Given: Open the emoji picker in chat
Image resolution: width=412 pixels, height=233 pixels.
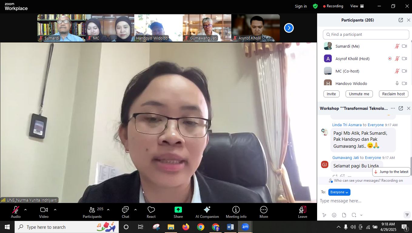Looking at the screenshot, I should pos(334,215).
